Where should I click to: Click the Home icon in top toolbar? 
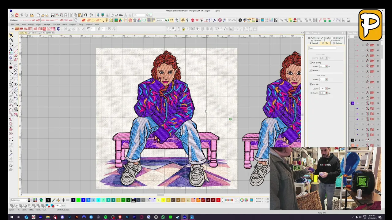12,15
